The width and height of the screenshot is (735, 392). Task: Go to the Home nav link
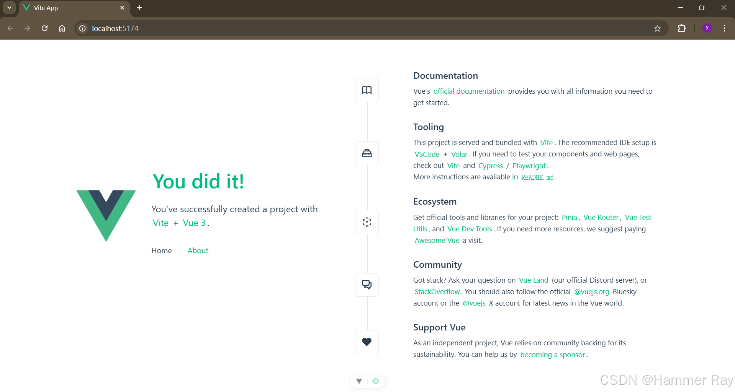(x=162, y=250)
